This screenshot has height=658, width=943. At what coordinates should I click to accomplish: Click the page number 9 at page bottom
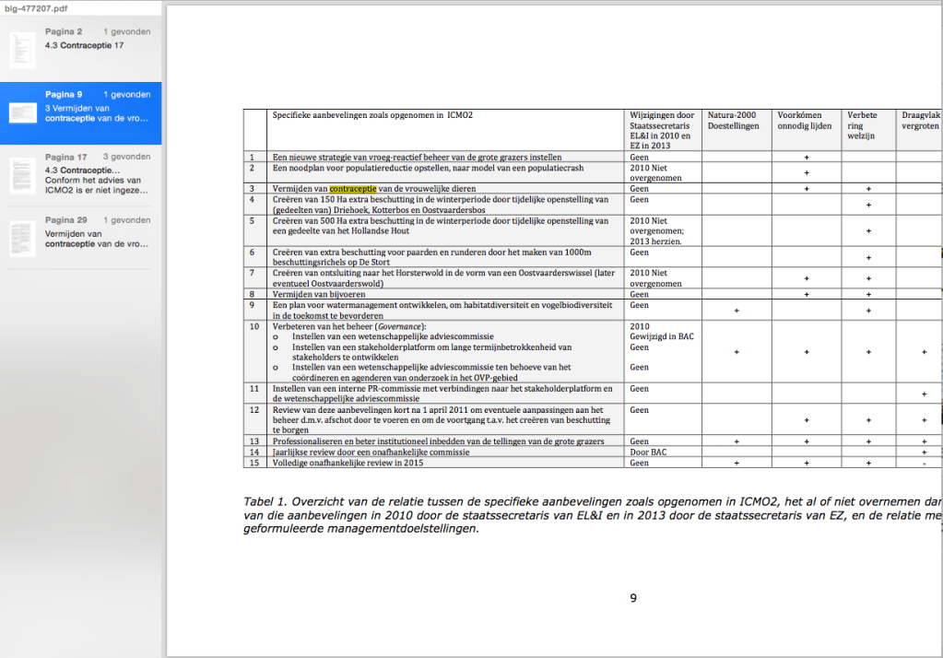(633, 598)
